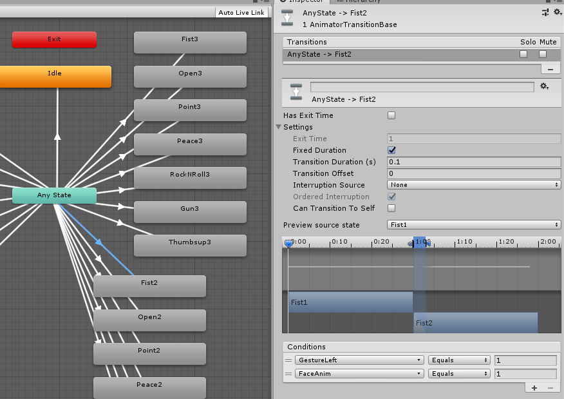
Task: Select the Any State node
Action: [x=55, y=195]
